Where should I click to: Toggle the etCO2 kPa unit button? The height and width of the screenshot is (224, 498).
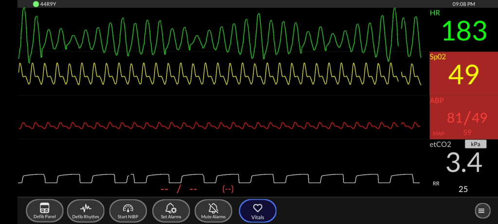pyautogui.click(x=475, y=144)
